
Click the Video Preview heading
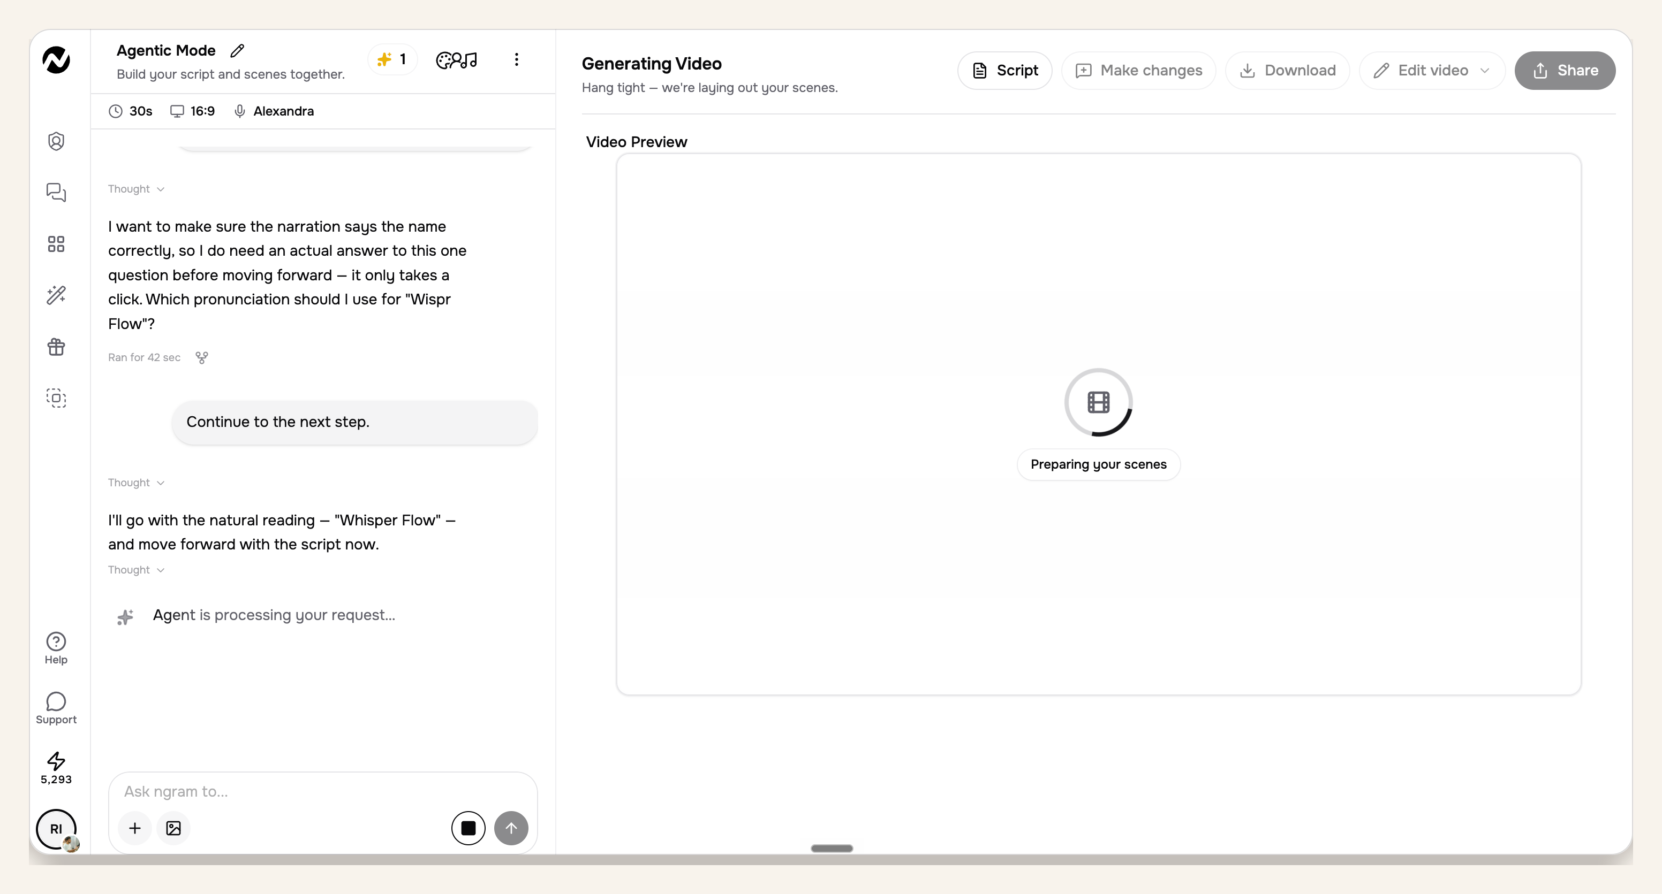pyautogui.click(x=636, y=142)
